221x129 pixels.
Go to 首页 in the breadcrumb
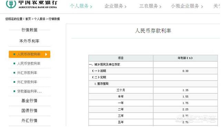tap(28, 19)
